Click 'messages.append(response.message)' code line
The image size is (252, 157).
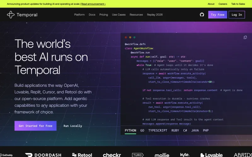[x=167, y=124]
